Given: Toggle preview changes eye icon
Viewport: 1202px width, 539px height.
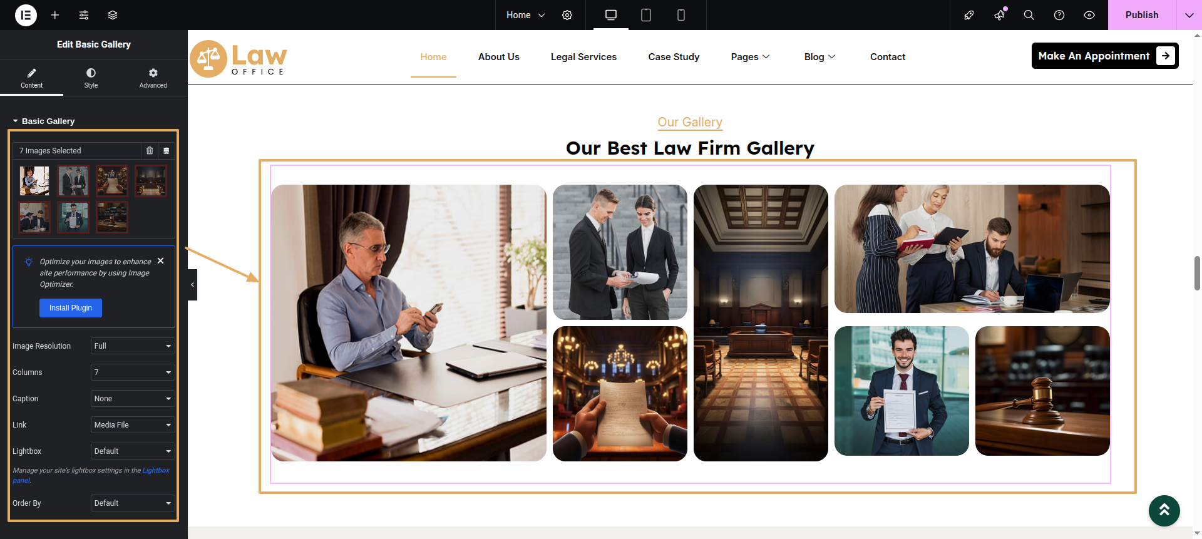Looking at the screenshot, I should tap(1089, 15).
